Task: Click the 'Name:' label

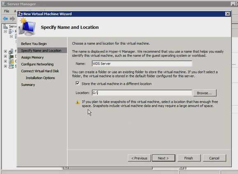Action: (x=80, y=64)
